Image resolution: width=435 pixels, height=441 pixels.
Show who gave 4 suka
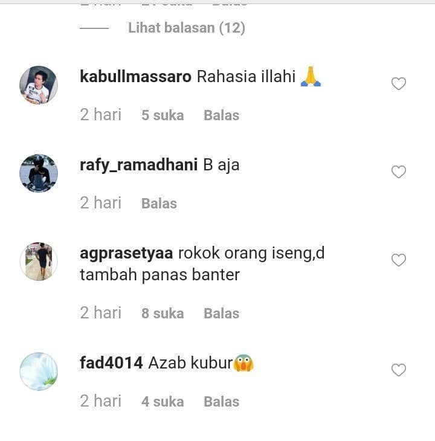pyautogui.click(x=163, y=402)
